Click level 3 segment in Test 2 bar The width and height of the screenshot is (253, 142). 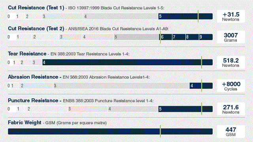click(70, 37)
